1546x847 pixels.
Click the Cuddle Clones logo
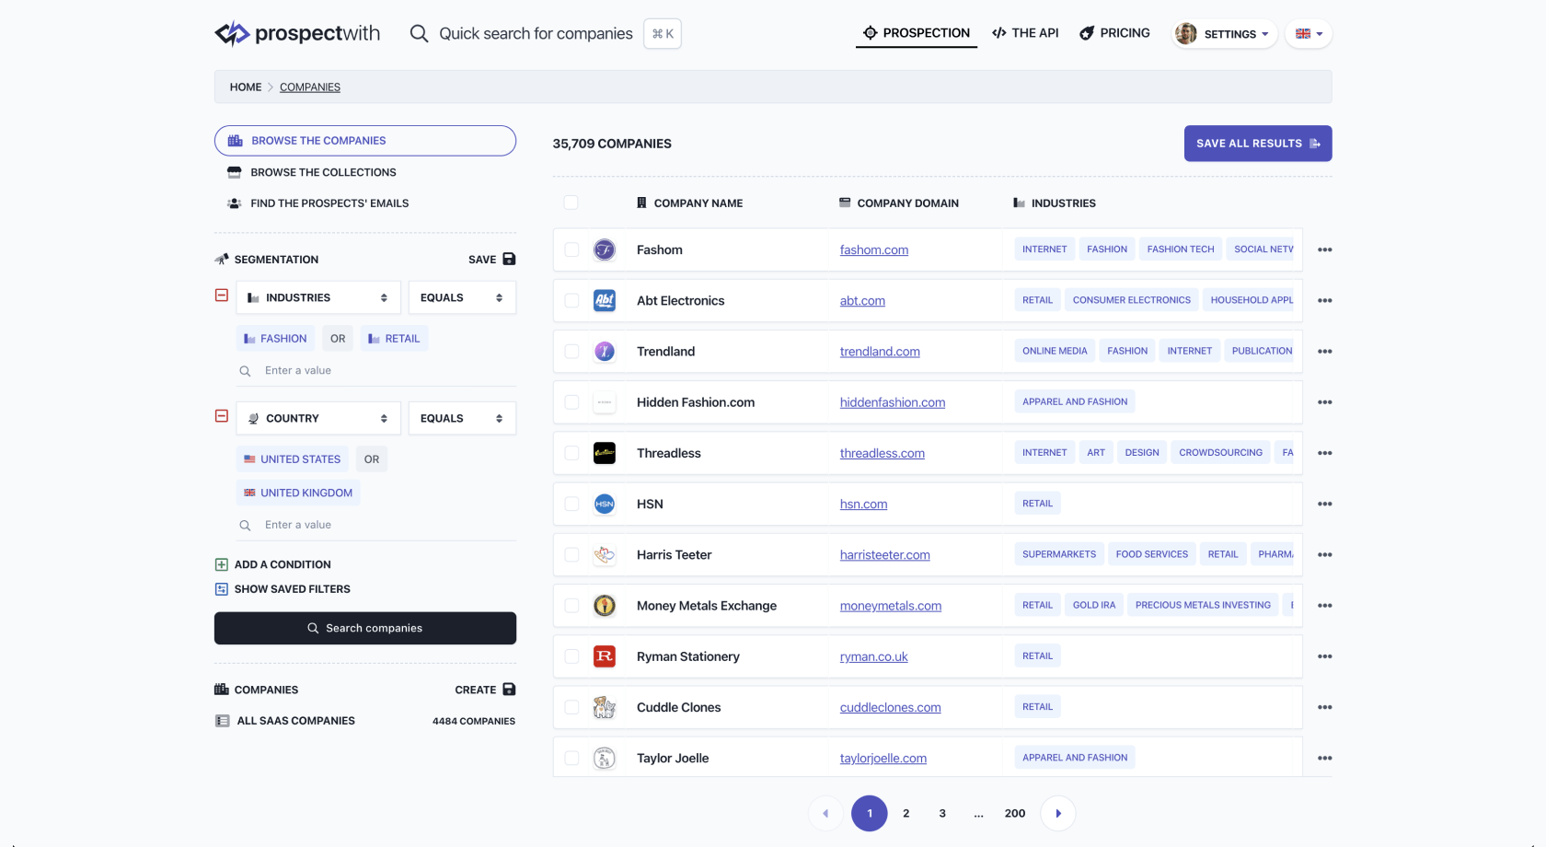tap(605, 707)
